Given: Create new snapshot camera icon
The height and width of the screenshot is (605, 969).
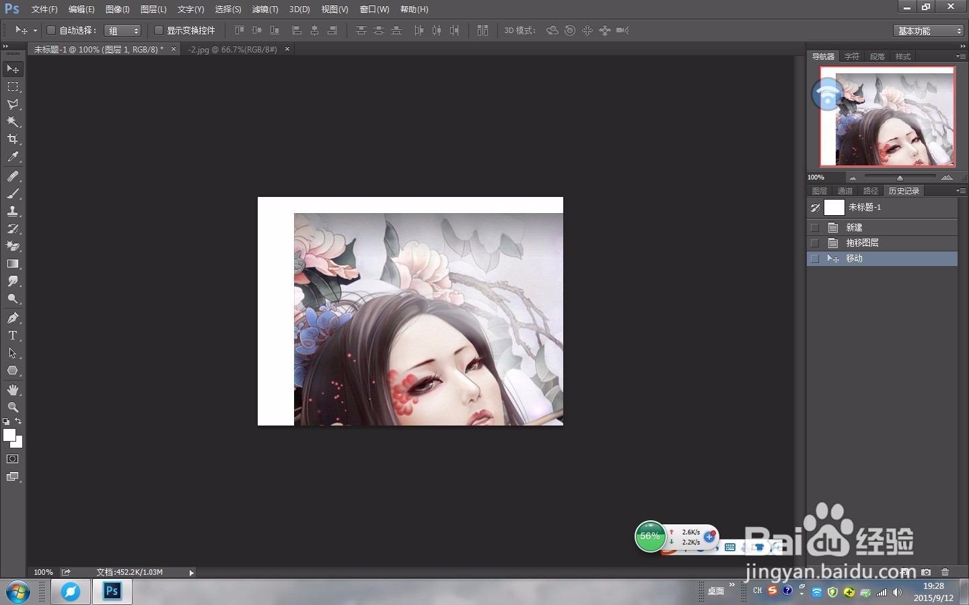Looking at the screenshot, I should pyautogui.click(x=926, y=572).
